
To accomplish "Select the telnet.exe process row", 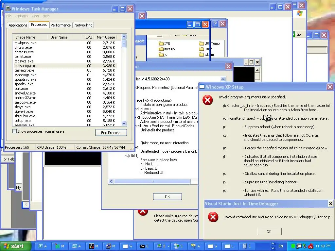I will [65, 57].
